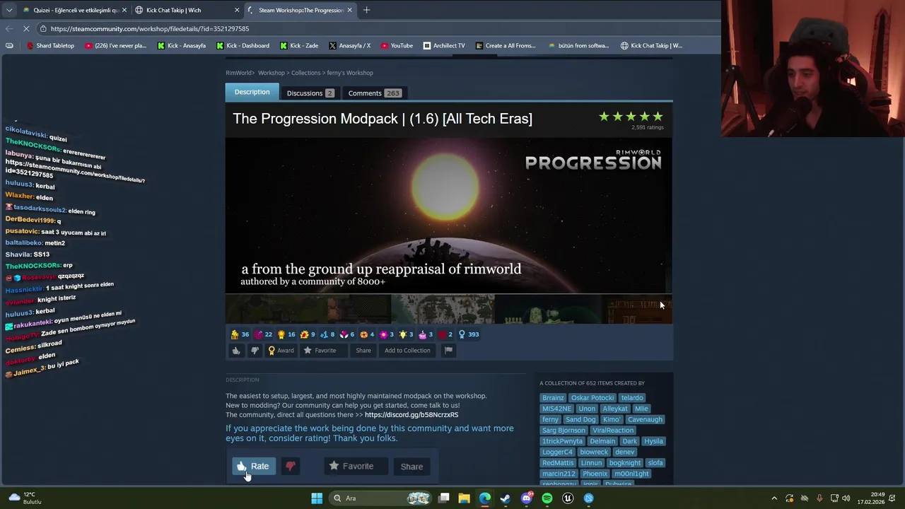905x509 pixels.
Task: Open Unreal Engine from the taskbar
Action: point(568,498)
